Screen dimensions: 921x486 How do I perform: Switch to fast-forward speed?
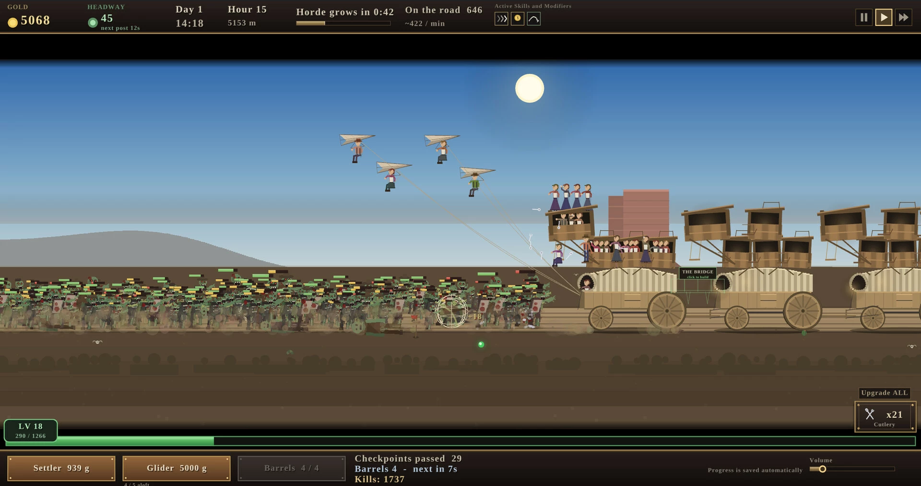pos(903,18)
